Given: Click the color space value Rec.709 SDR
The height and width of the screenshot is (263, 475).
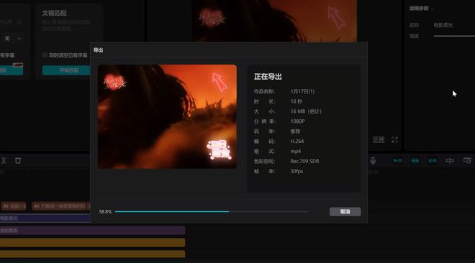Looking at the screenshot, I should coord(304,161).
